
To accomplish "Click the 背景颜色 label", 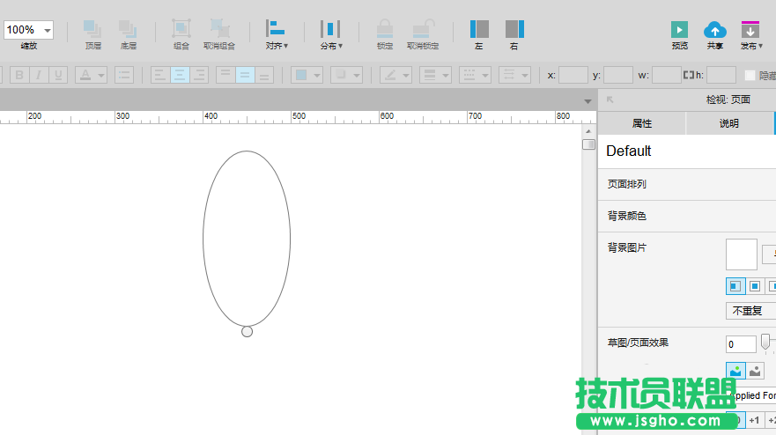I will pyautogui.click(x=626, y=216).
